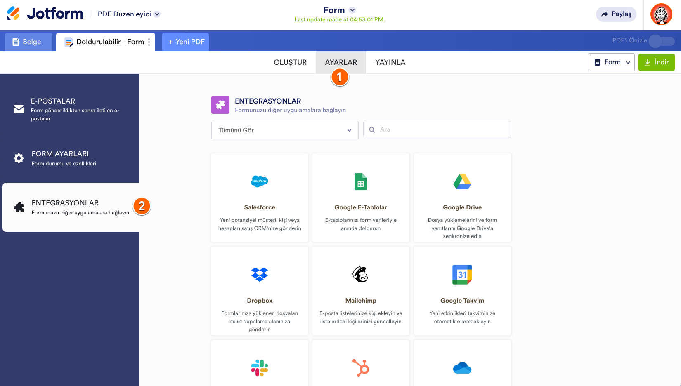Click the Entegrasyonlar puzzle icon in sidebar
This screenshot has width=681, height=386.
click(19, 207)
